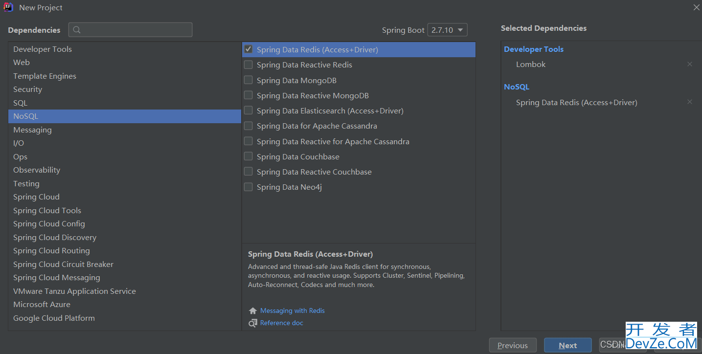This screenshot has height=354, width=702.
Task: Select Spring Cloud category
Action: (125, 197)
